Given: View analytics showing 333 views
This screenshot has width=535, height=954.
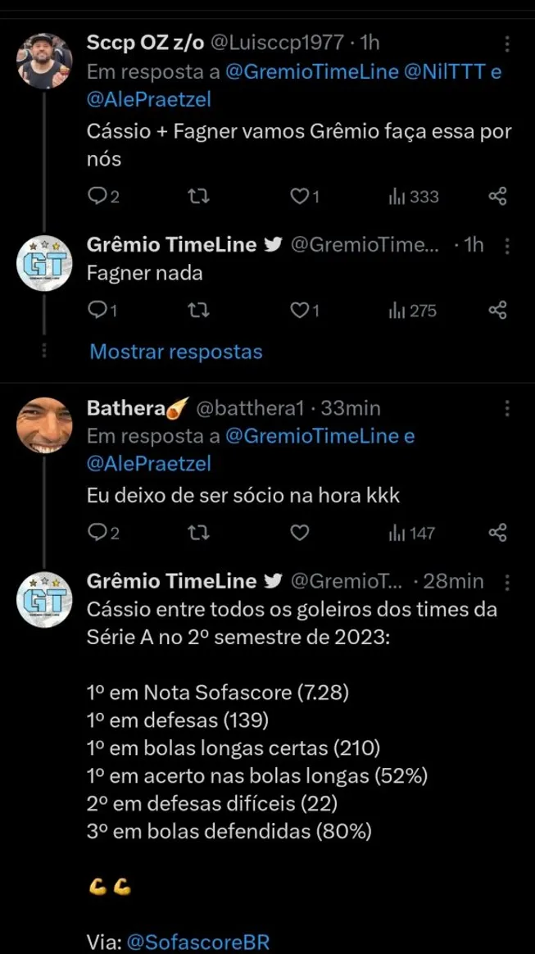Looking at the screenshot, I should [411, 196].
